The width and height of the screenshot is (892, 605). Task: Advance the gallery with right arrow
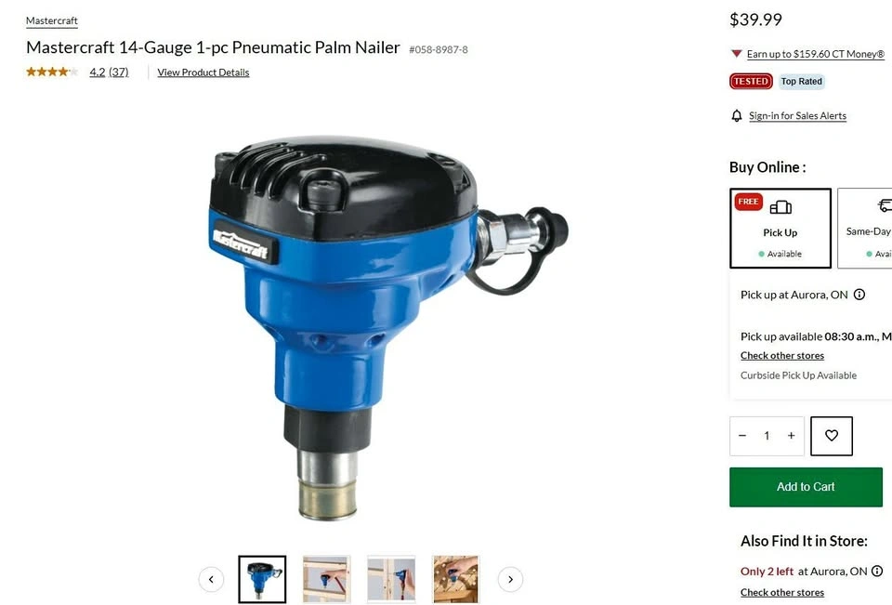[510, 579]
